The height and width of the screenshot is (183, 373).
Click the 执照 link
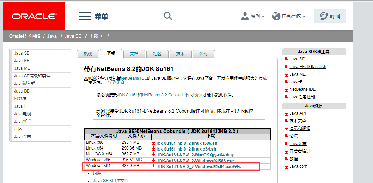point(97,173)
